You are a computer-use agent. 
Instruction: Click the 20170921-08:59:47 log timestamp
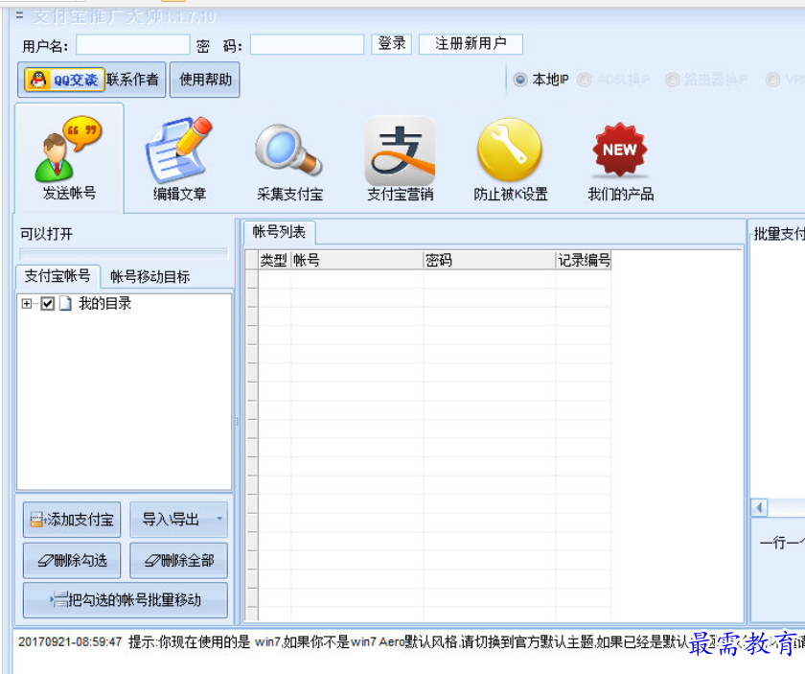tap(70, 641)
